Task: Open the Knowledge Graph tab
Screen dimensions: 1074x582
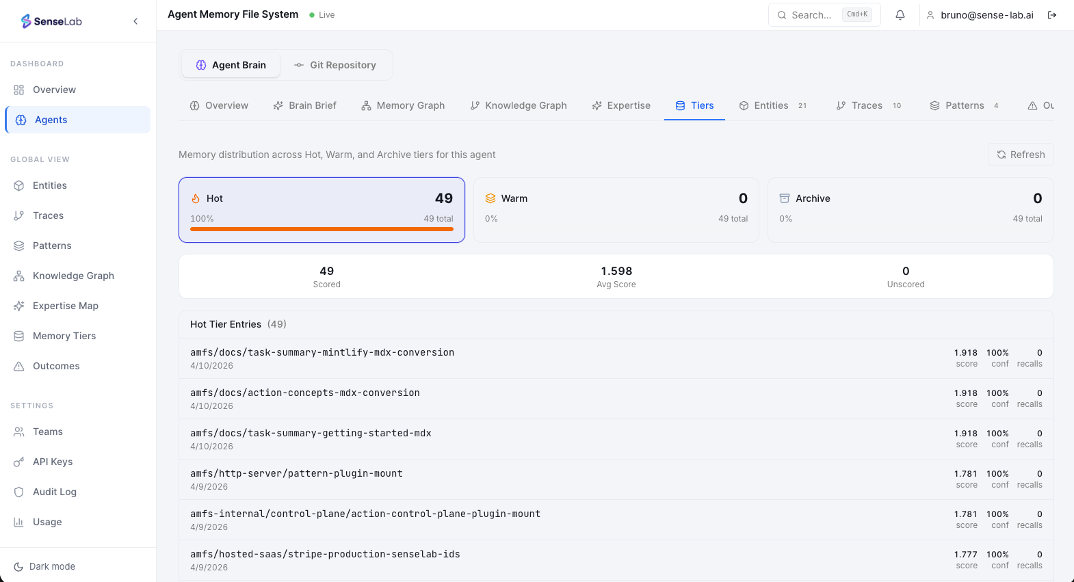Action: [519, 105]
